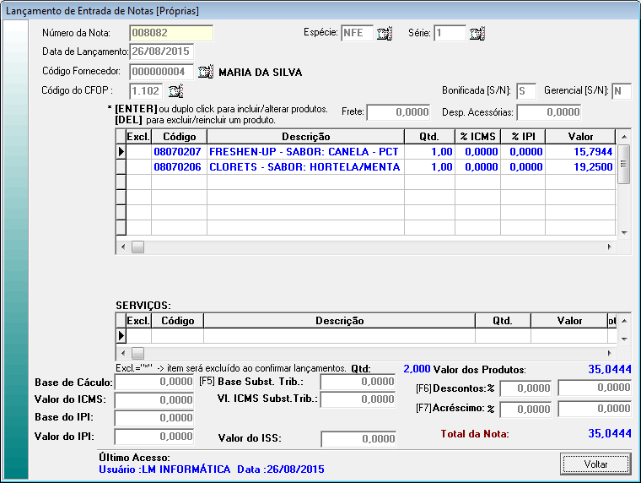Click the CFOP lookup icon
Screen dimensions: 641x483
point(176,90)
